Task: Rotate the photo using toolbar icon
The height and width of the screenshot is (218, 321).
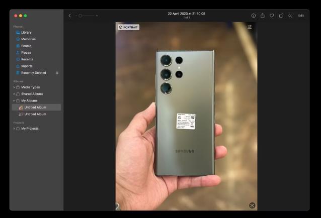Action: (x=281, y=16)
